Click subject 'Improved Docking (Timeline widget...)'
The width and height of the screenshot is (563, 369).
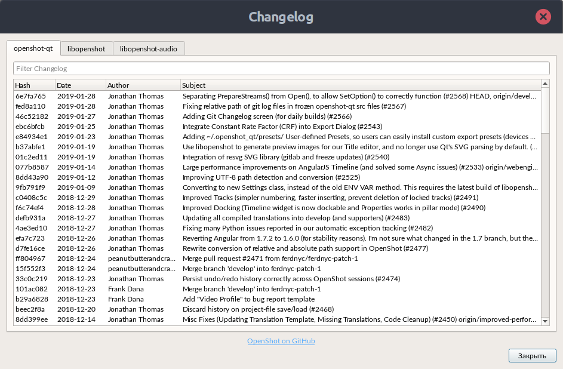334,208
